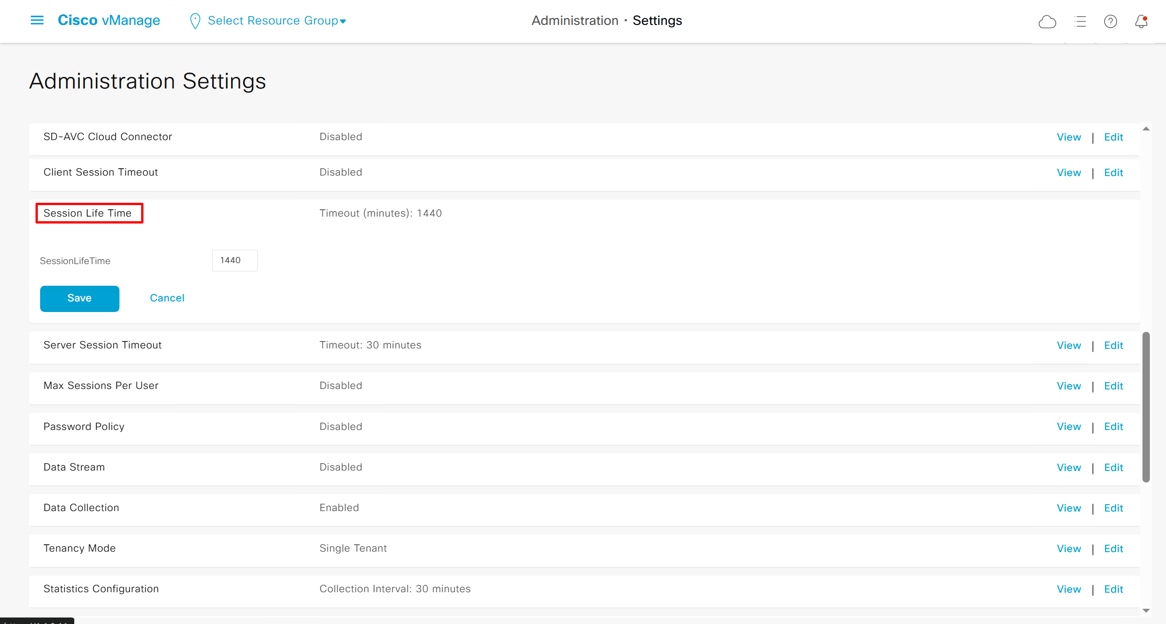This screenshot has height=624, width=1166.
Task: Collapse the Session Life Time section
Action: pyautogui.click(x=88, y=213)
